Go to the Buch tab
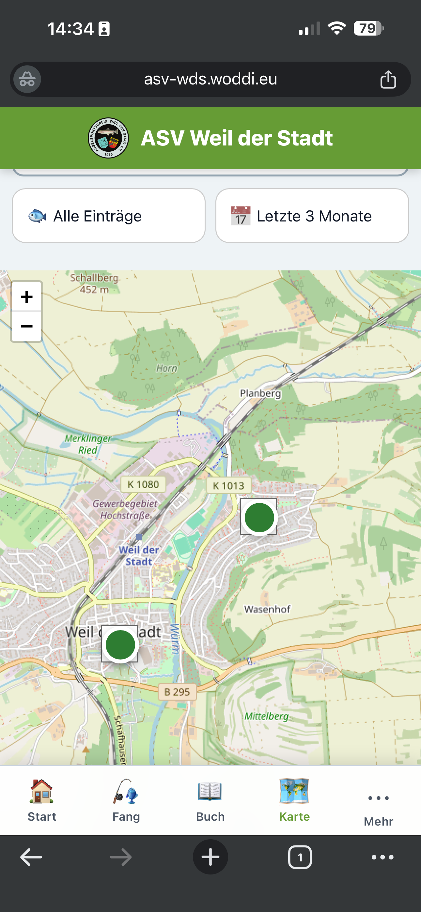 coord(210,801)
